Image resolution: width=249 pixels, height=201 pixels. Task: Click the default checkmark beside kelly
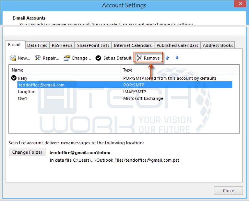click(x=14, y=78)
